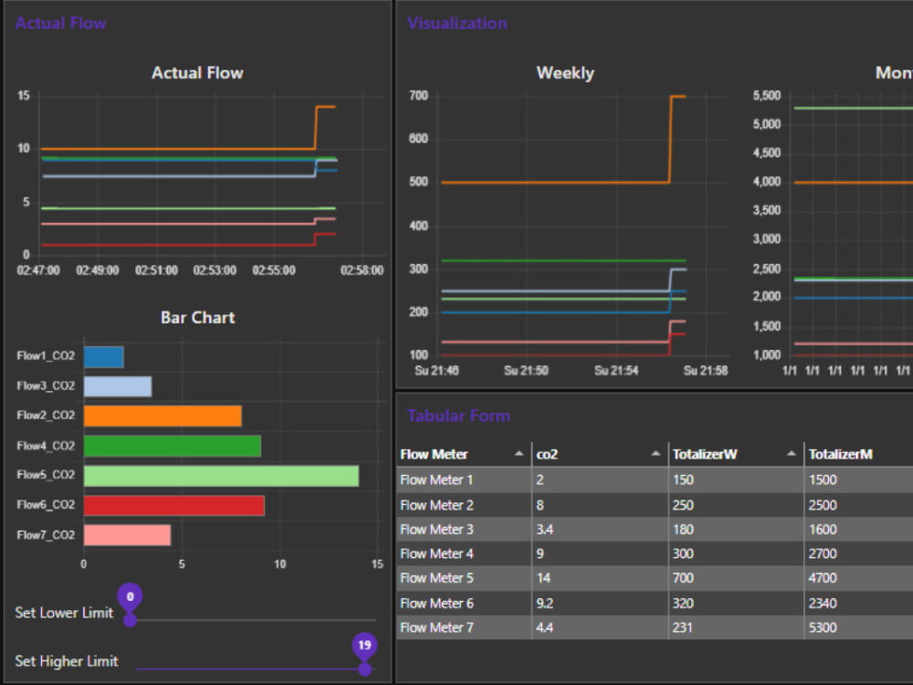
Task: Click the Flow7_CO2 axis label
Action: pyautogui.click(x=45, y=535)
